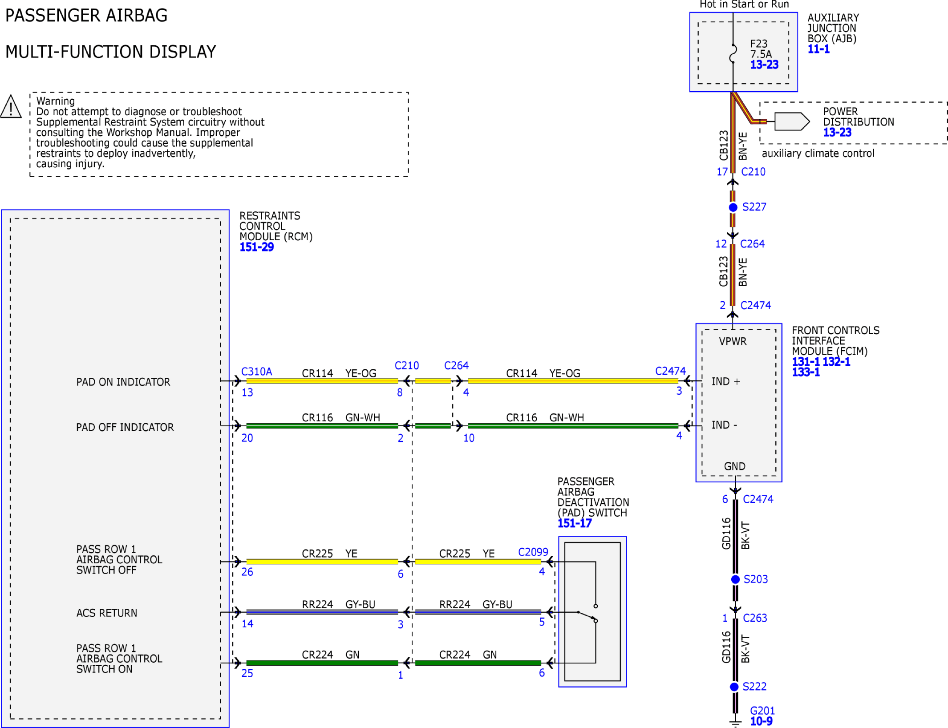948x728 pixels.
Task: Select the PAD OFF INDICATOR label
Action: (125, 428)
